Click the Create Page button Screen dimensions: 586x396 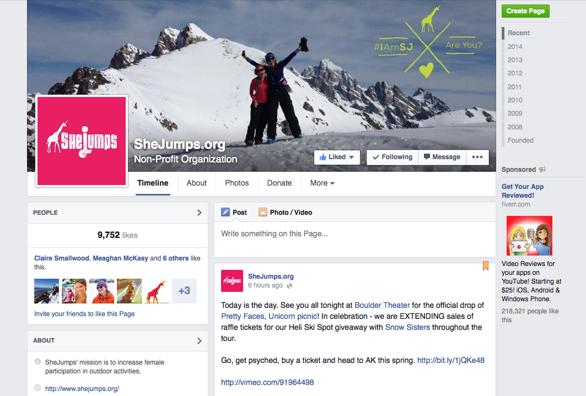[x=525, y=11]
